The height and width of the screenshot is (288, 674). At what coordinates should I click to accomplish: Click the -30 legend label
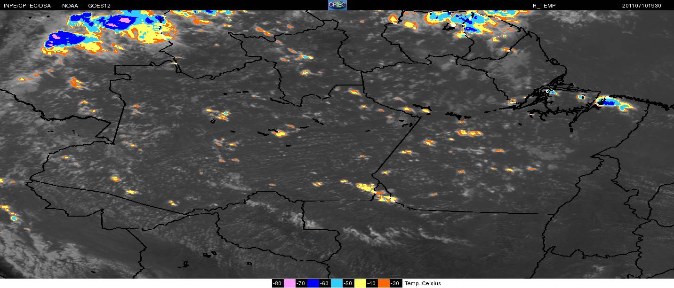click(395, 283)
